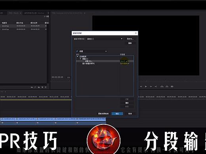Click Step Back one frame in program monitor
This screenshot has height=154, width=206.
click(x=141, y=86)
